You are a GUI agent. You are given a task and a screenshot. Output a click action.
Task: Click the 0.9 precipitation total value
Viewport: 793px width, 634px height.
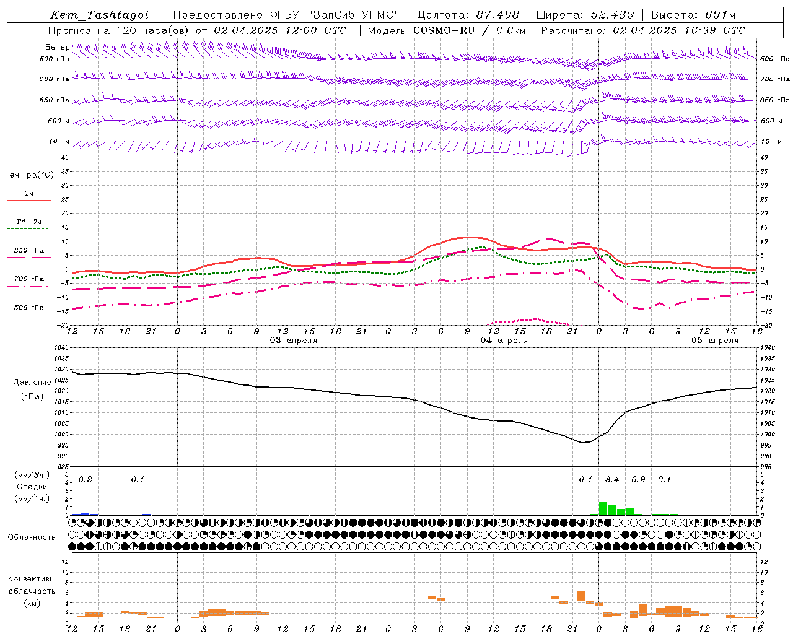point(638,479)
